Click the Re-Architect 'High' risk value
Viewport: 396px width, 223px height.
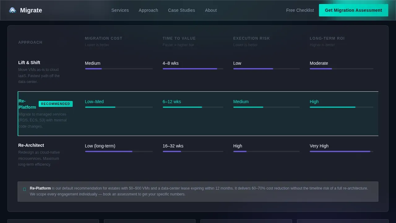238,146
